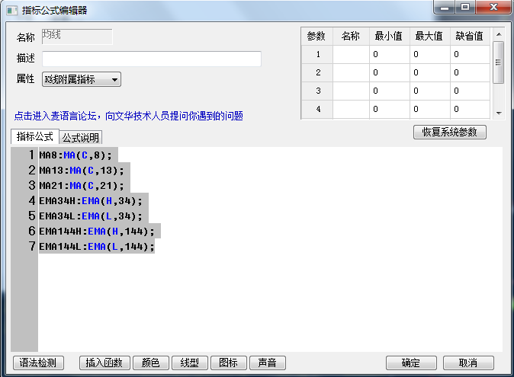Open 插入函数 function dialog

pyautogui.click(x=104, y=363)
